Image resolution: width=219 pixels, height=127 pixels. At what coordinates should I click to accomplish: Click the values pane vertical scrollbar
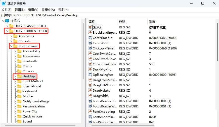click(x=217, y=42)
